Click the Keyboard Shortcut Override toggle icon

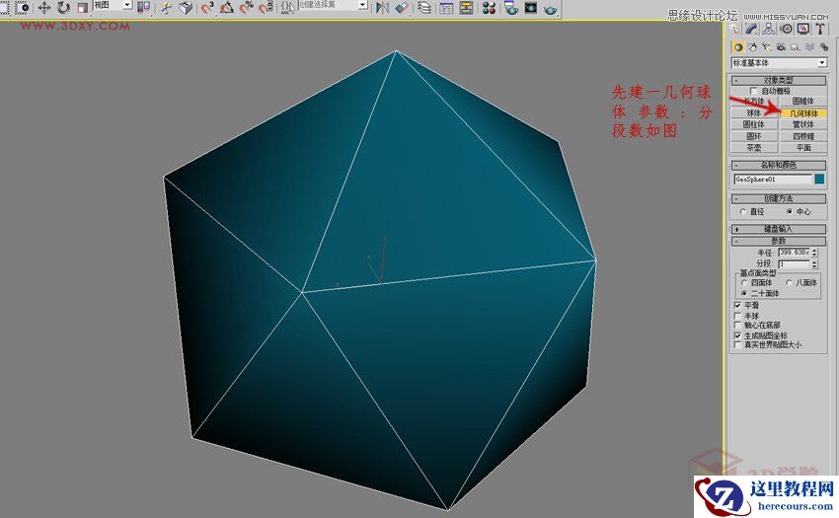point(186,8)
